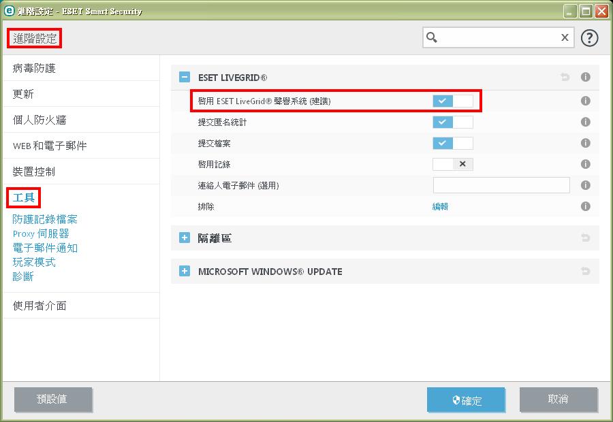Click the 編輯 link for 排除

440,206
